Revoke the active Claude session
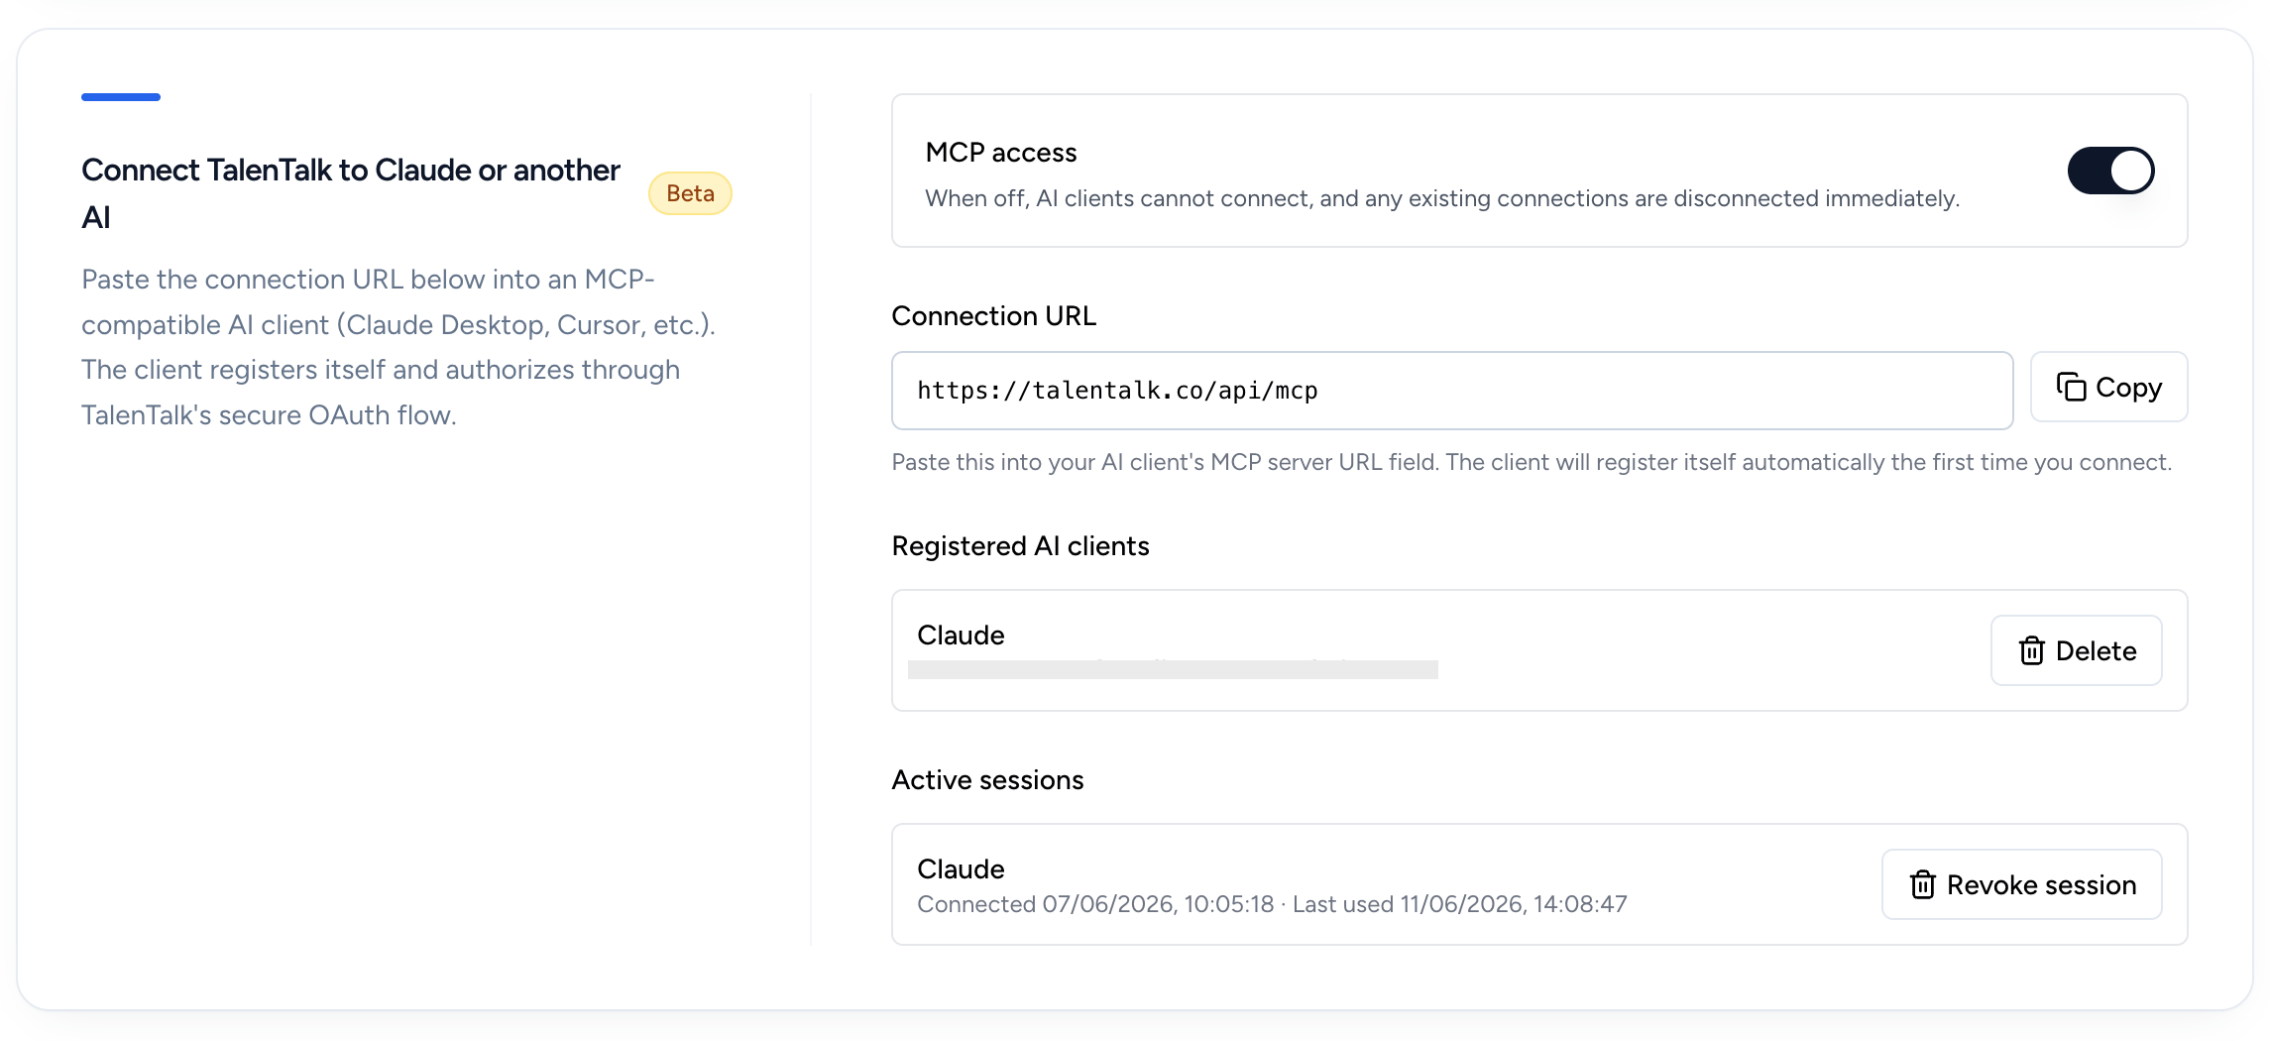Screen dimensions: 2270x1041 coord(2021,884)
